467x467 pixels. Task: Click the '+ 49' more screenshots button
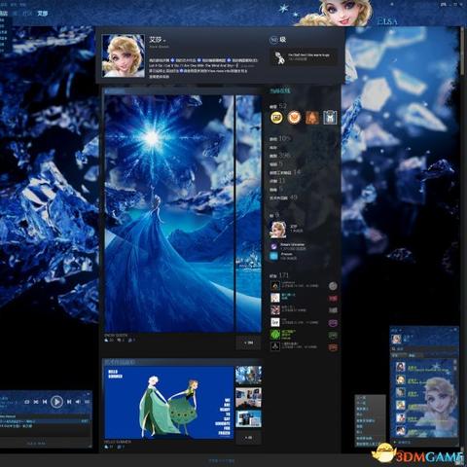pos(248,438)
